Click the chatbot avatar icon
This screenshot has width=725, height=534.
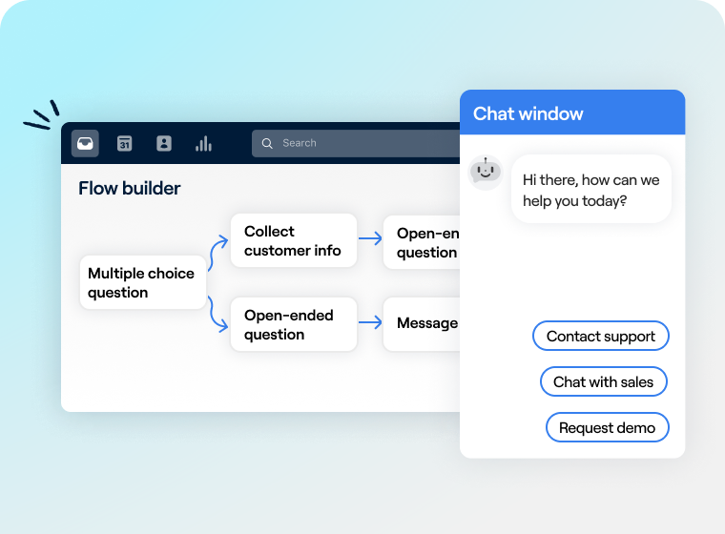tap(485, 172)
